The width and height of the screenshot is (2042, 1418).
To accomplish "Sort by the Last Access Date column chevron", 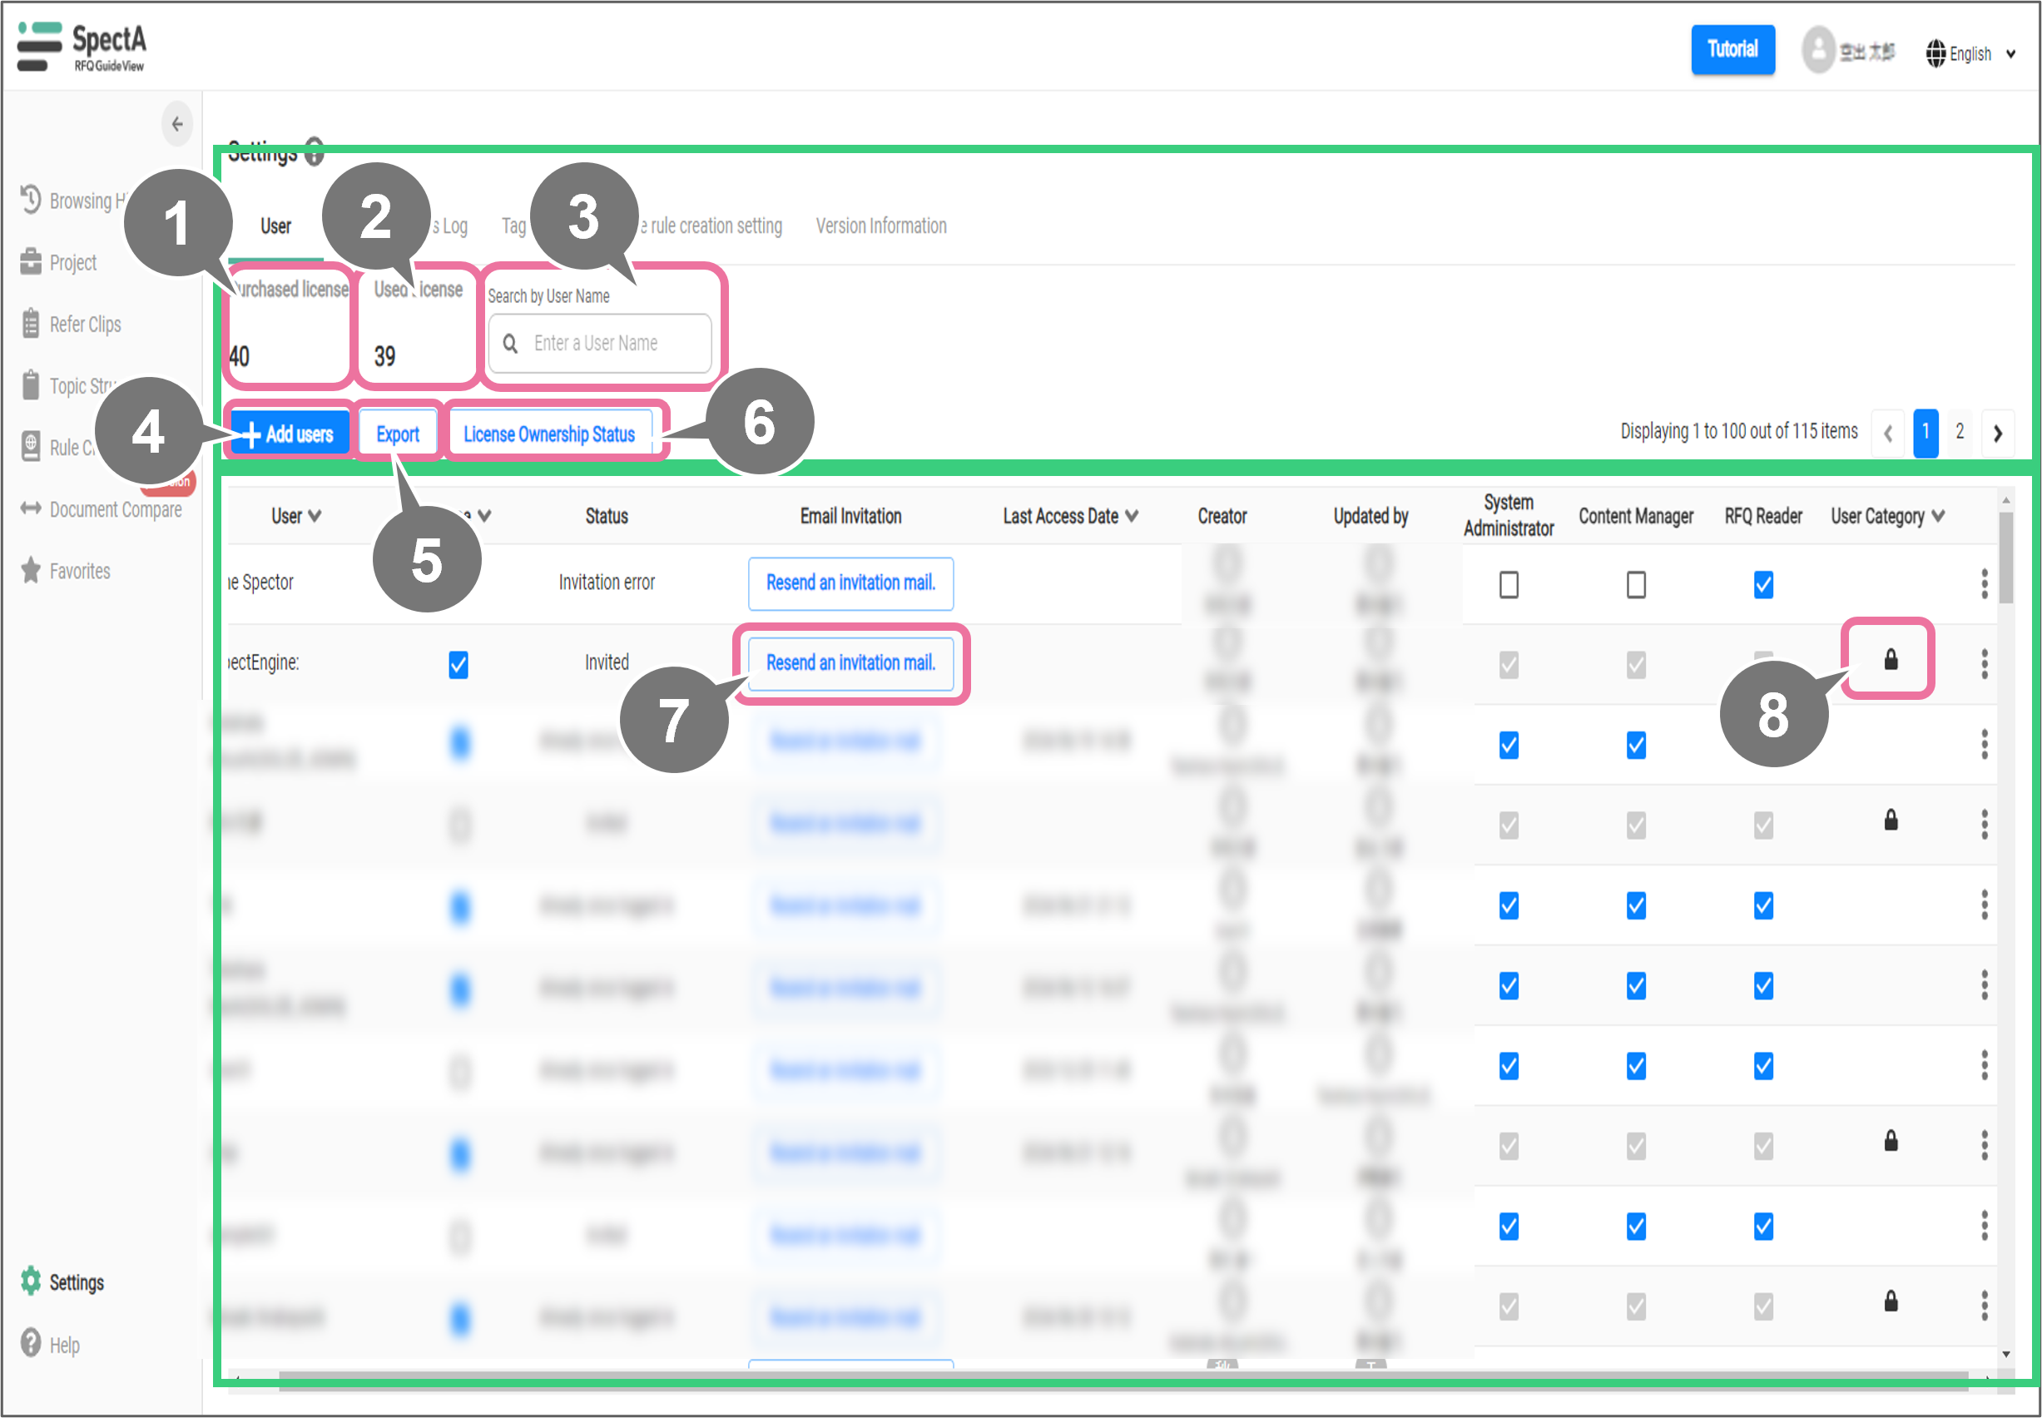I will coord(1132,515).
